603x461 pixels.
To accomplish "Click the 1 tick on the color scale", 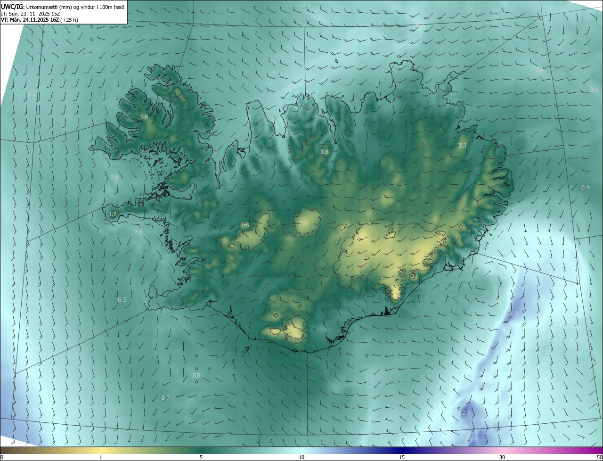I will (101, 457).
